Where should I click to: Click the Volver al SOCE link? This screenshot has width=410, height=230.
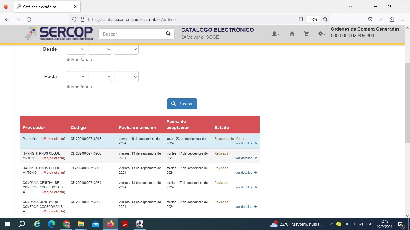tap(200, 37)
